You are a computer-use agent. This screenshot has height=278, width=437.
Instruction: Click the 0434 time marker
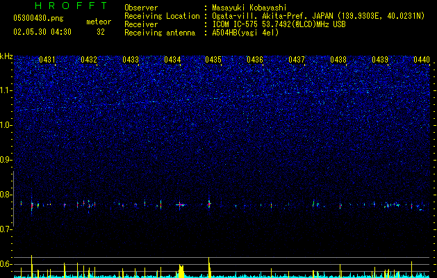[172, 60]
